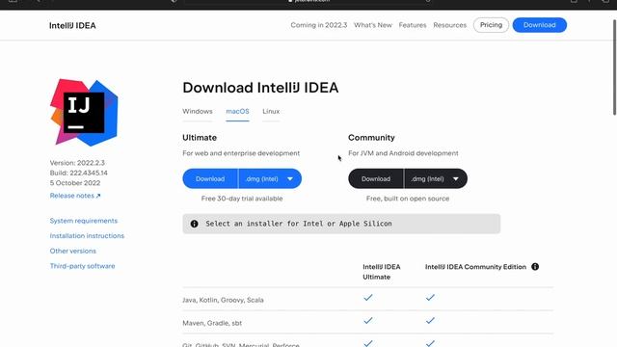Click info icon next to Community Edition
The height and width of the screenshot is (347, 617).
point(535,267)
